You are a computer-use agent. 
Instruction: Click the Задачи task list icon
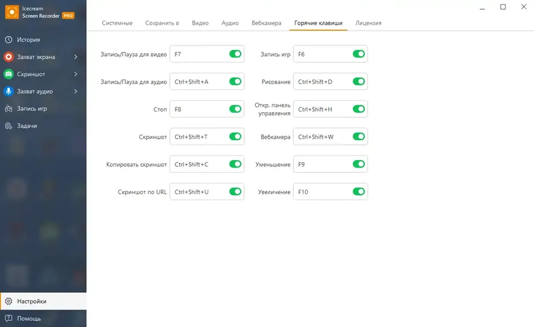pos(9,125)
